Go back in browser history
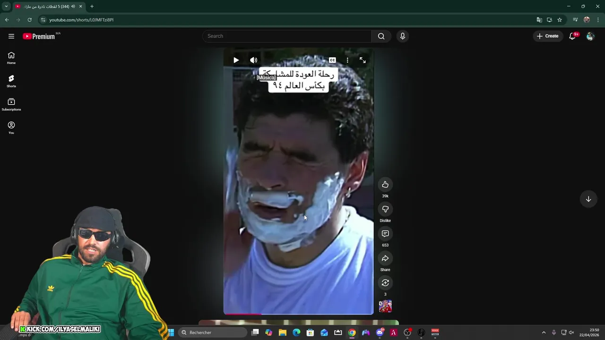 coord(7,20)
